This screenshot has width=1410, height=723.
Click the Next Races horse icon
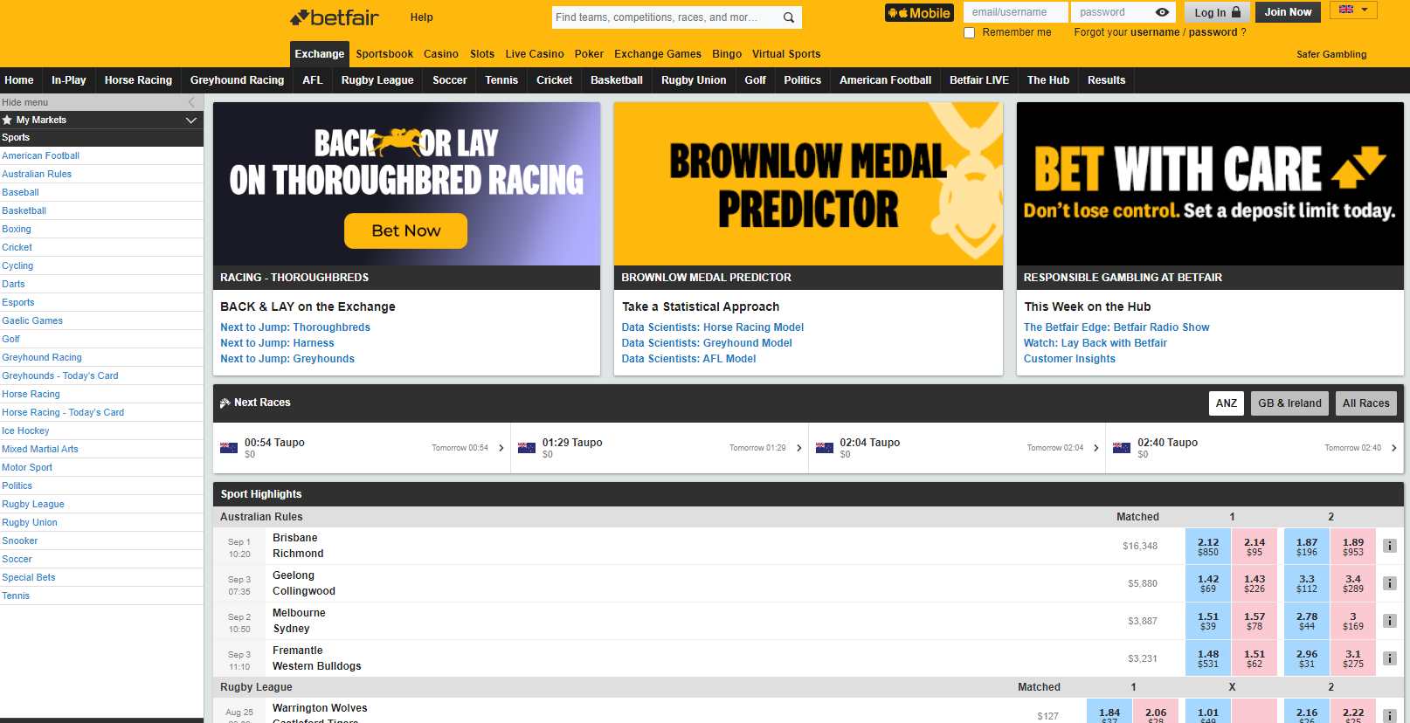point(225,403)
